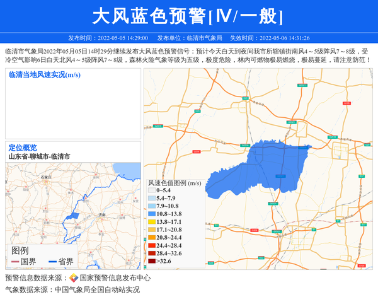The width and height of the screenshot is (378, 297).
Task: Click the 山东省-聊城市-临清市 location text
Action: 39,156
